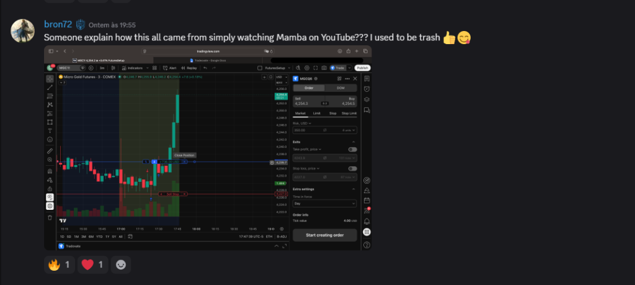Screen dimensions: 635x285
Task: Click the white Publish button
Action: [x=362, y=68]
